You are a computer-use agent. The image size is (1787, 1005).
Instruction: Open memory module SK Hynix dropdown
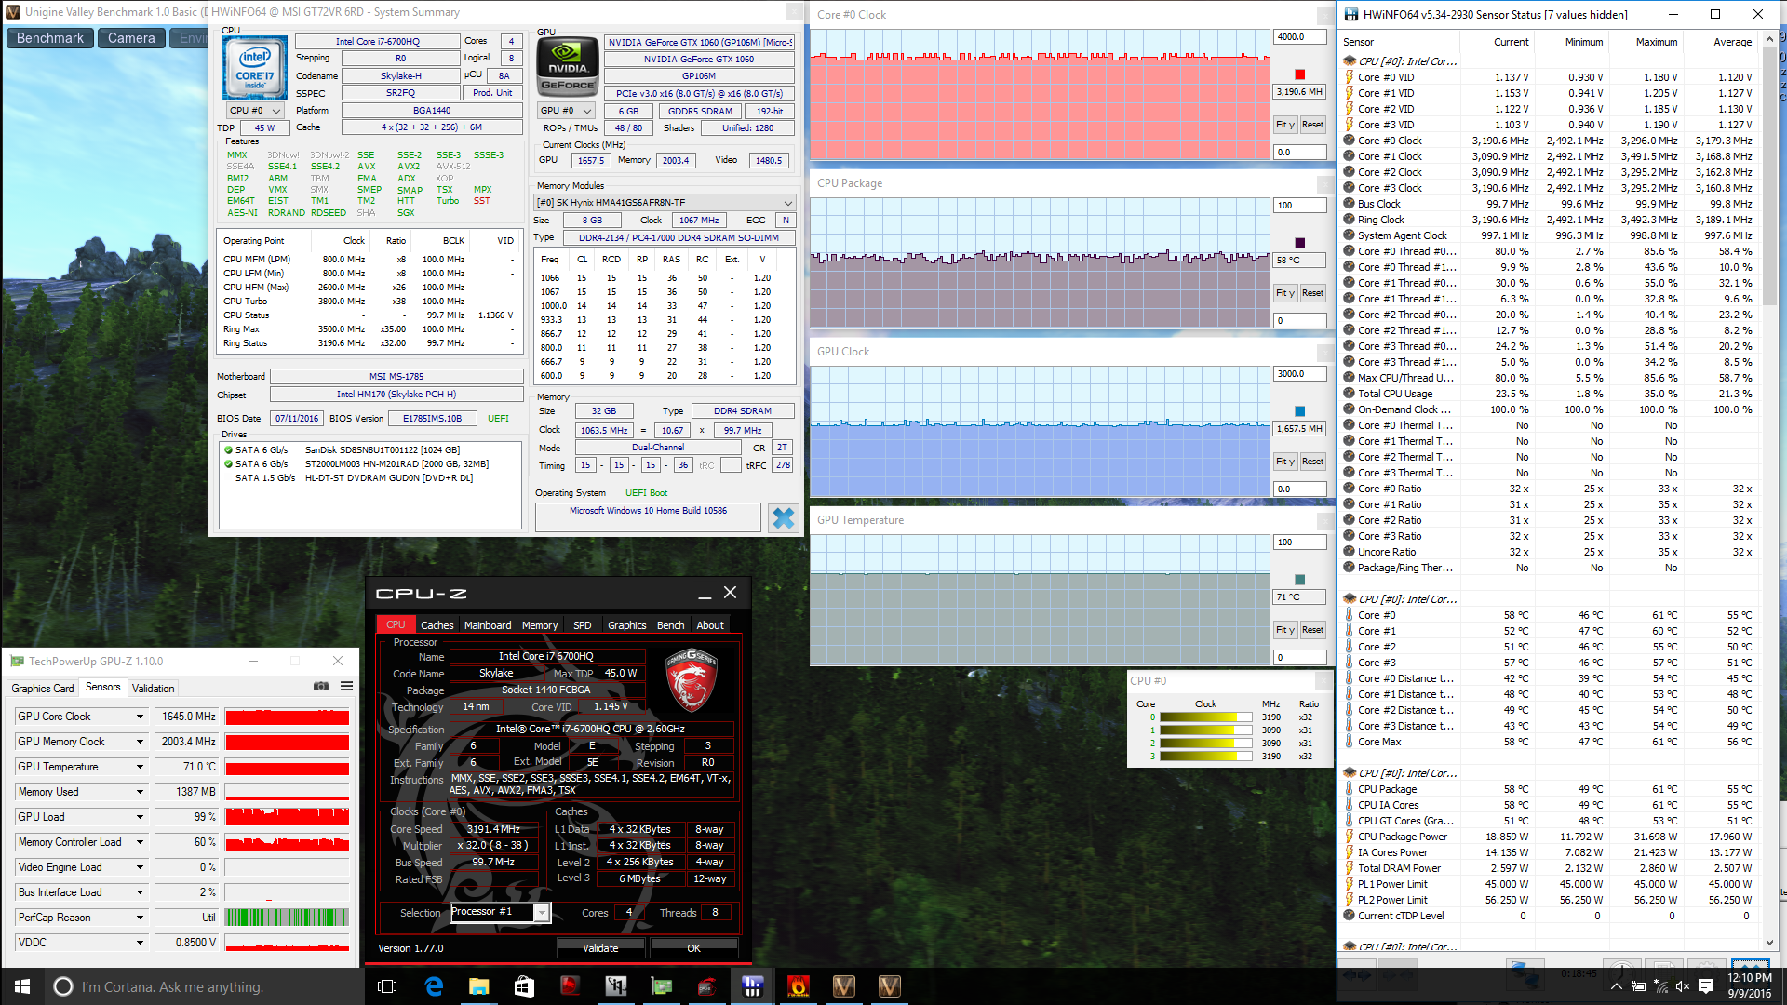[x=665, y=203]
